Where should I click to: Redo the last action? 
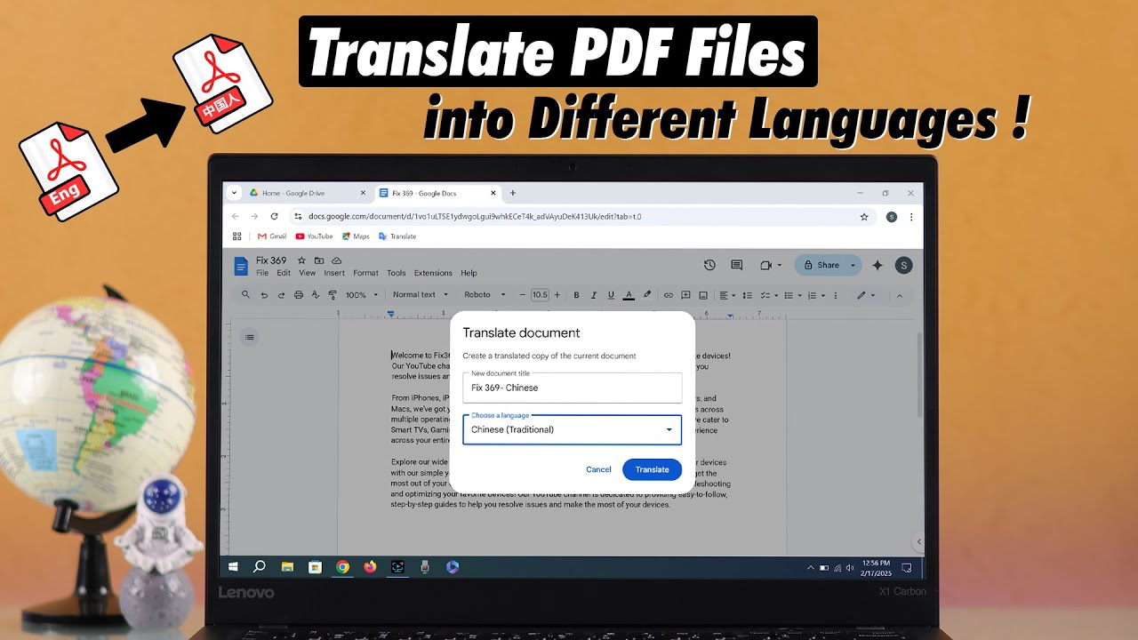pos(281,295)
